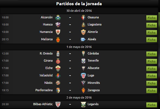Click the Numancia team name
The width and height of the screenshot is (160, 109).
pyautogui.click(x=46, y=32)
